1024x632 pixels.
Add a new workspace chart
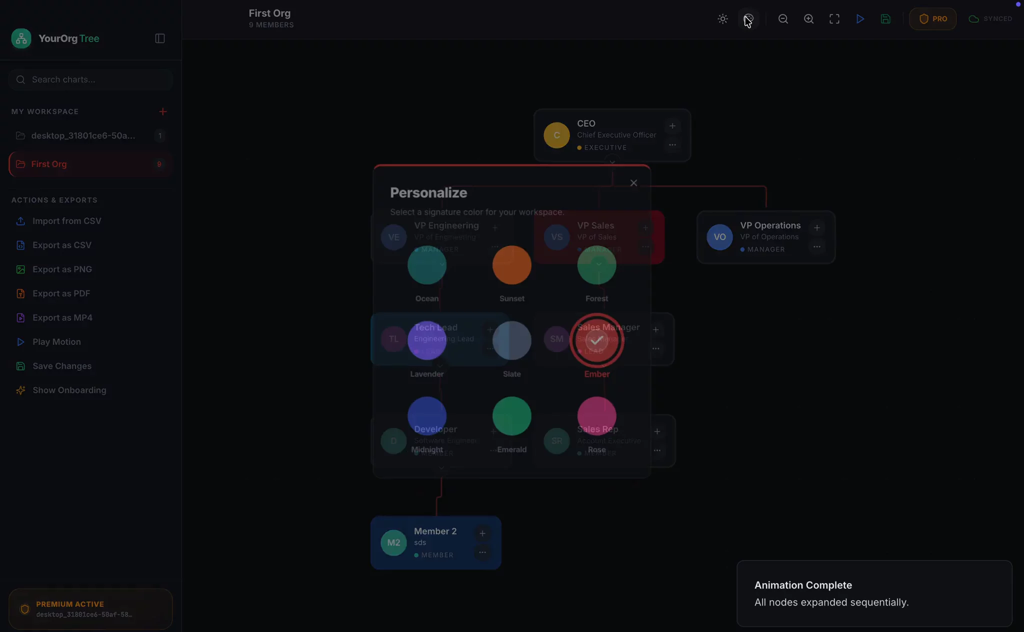pyautogui.click(x=162, y=111)
